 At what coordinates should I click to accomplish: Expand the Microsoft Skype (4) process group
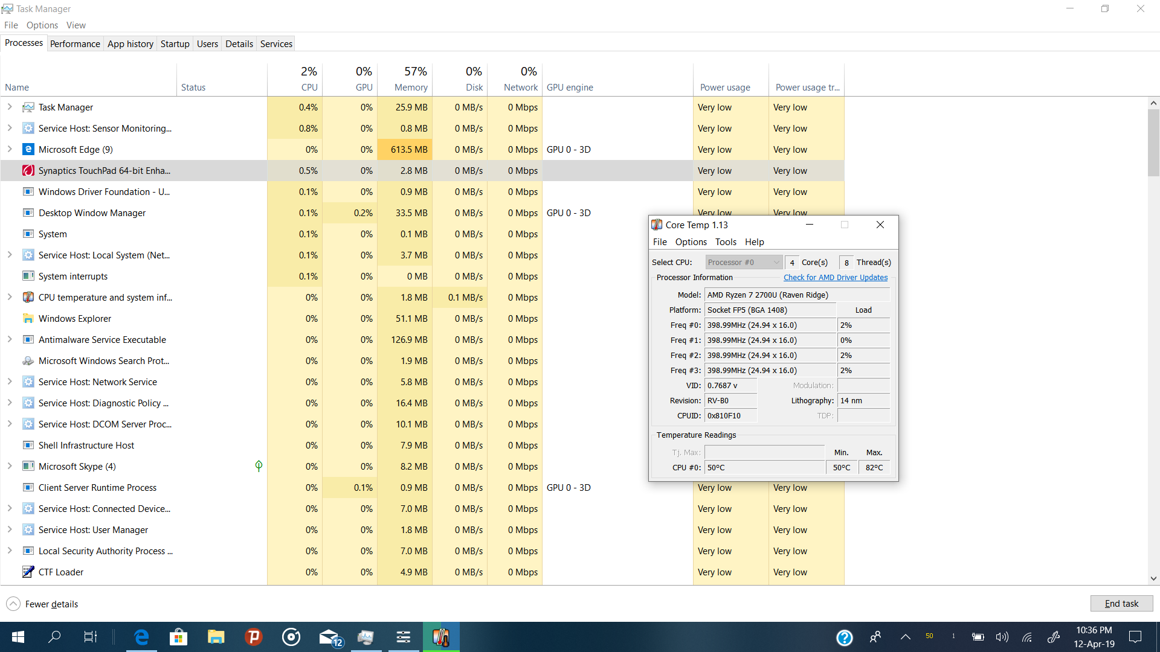click(x=10, y=466)
